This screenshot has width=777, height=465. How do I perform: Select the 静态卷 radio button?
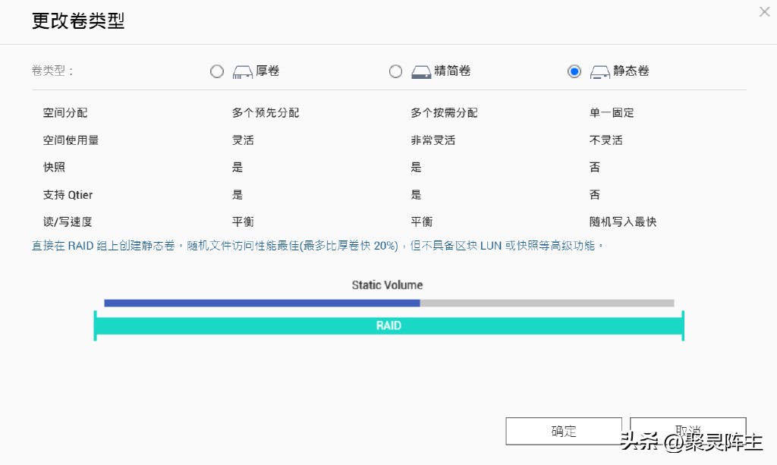(574, 71)
